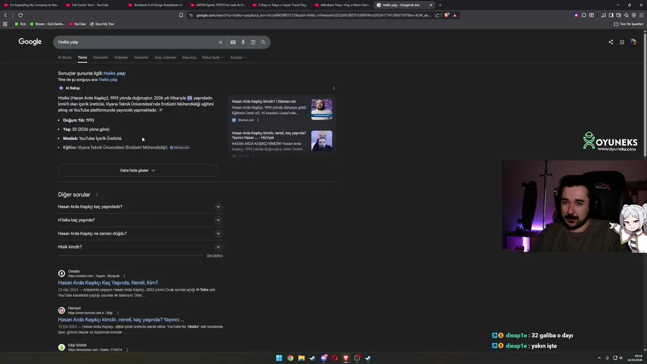Open 'Deco My Tree' bookmark
647x364 pixels.
[102, 24]
